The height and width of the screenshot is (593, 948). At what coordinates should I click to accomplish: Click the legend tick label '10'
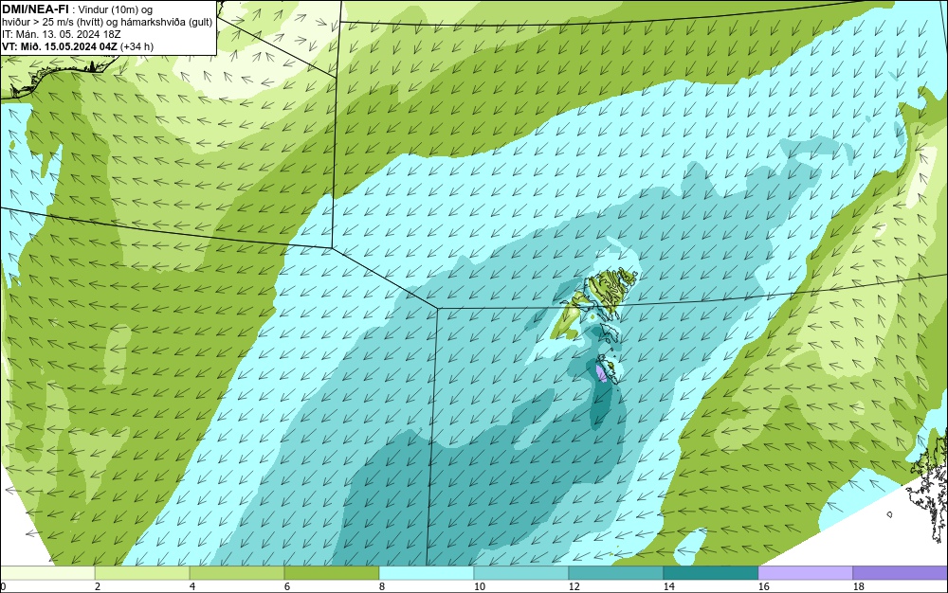pyautogui.click(x=479, y=586)
